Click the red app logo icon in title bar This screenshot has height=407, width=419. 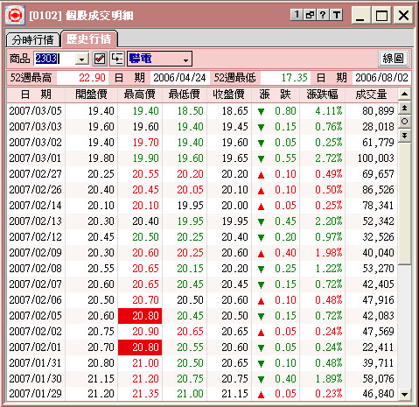[x=15, y=15]
